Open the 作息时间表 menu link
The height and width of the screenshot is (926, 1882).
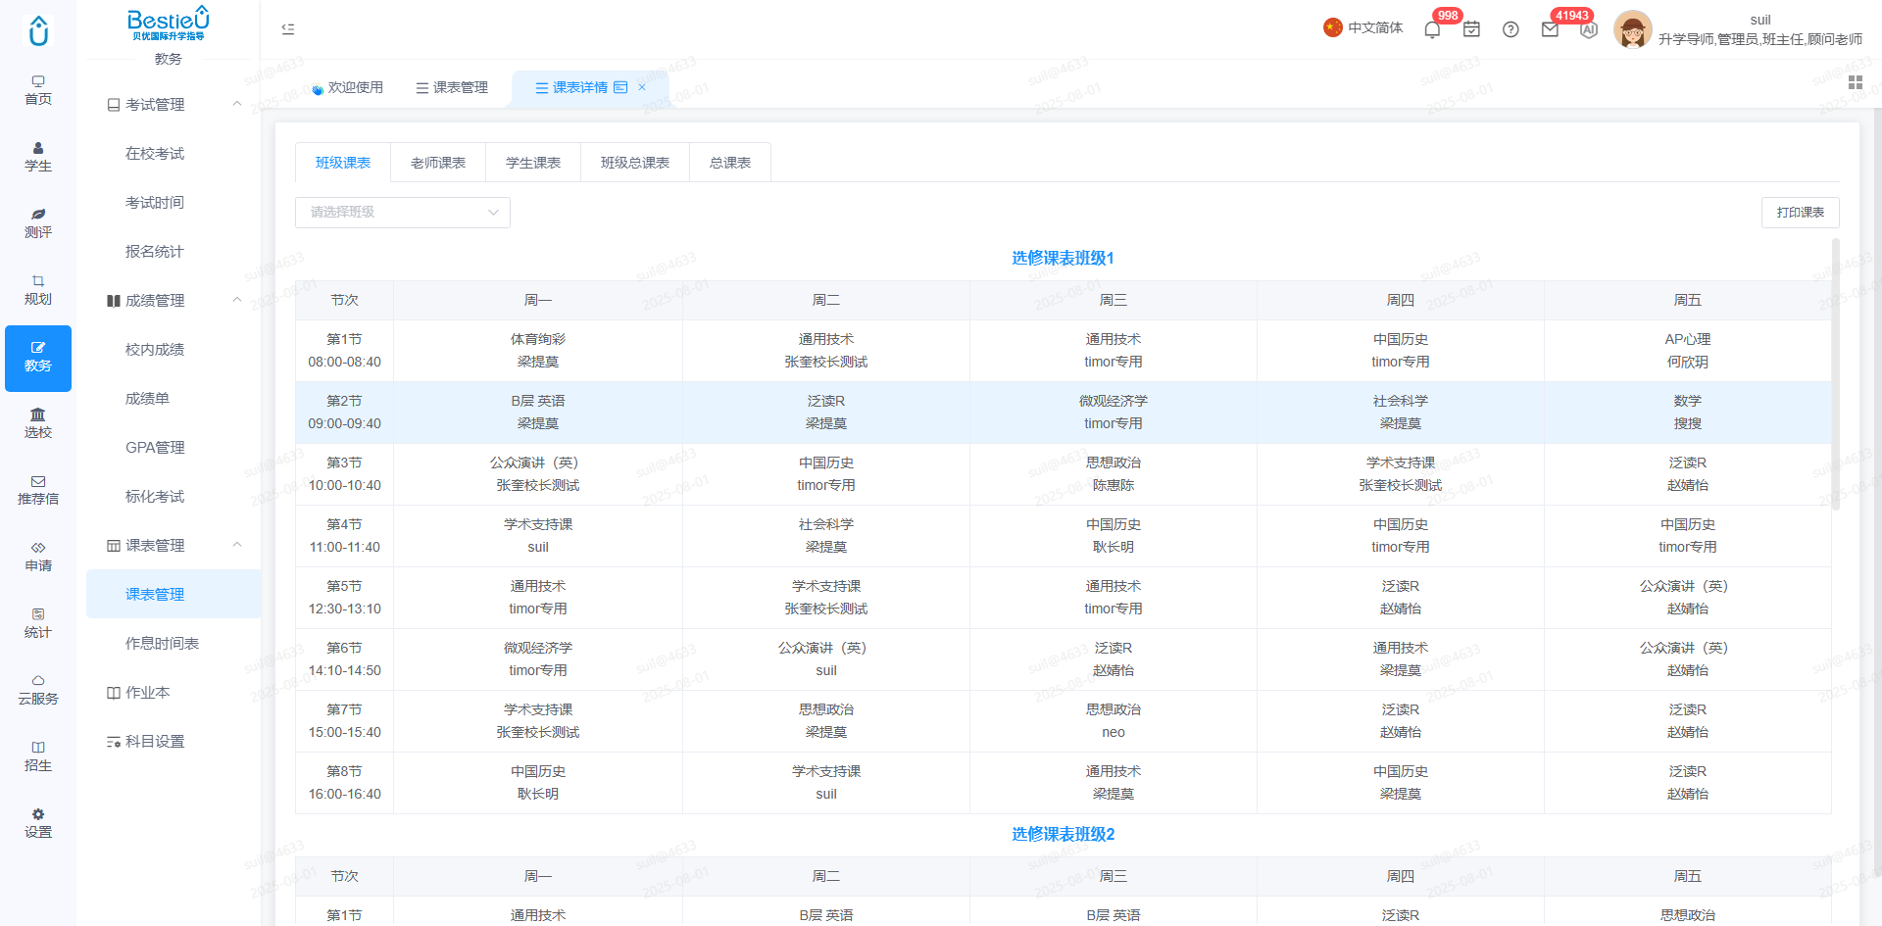[x=163, y=644]
